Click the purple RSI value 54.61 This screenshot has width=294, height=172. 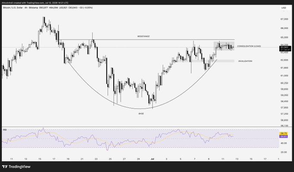tap(283, 137)
